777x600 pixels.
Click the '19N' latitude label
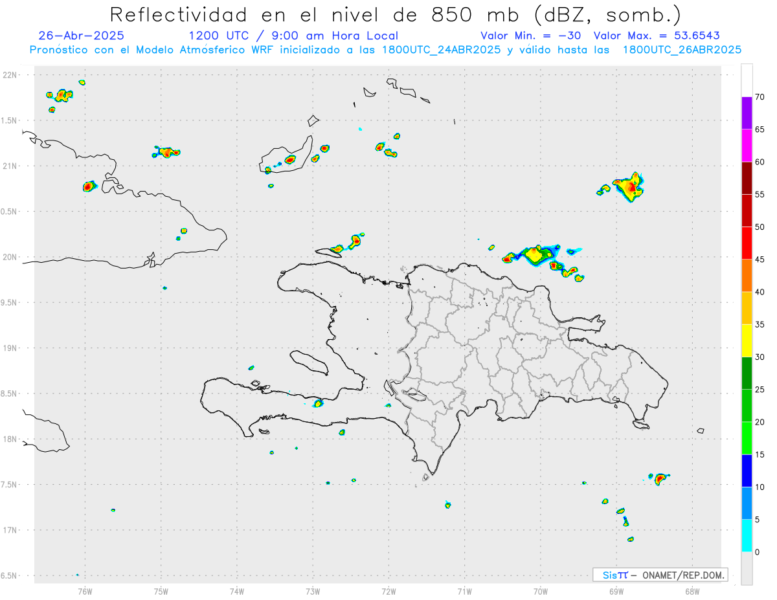[x=10, y=348]
